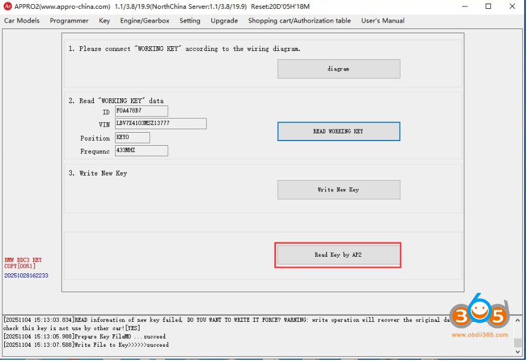Maximize the APPRO2 window
This screenshot has height=361, width=527.
488,7
